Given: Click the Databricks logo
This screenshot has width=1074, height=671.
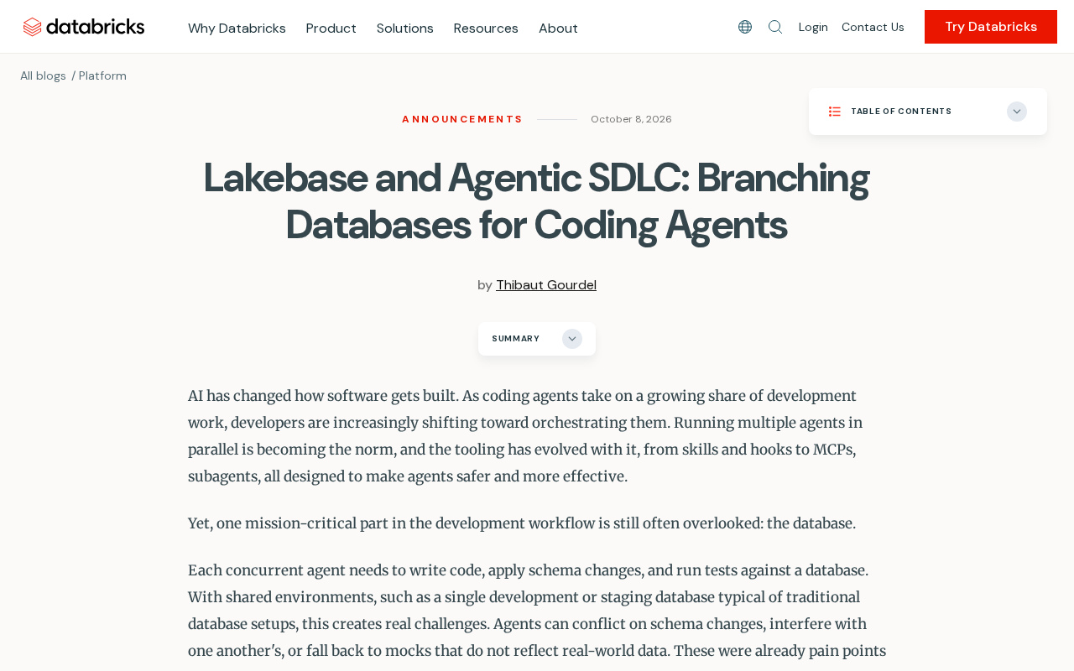Looking at the screenshot, I should click(x=84, y=27).
